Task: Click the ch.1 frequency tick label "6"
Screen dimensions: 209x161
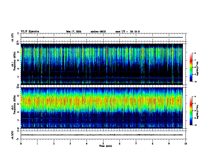Action: coord(18,60)
